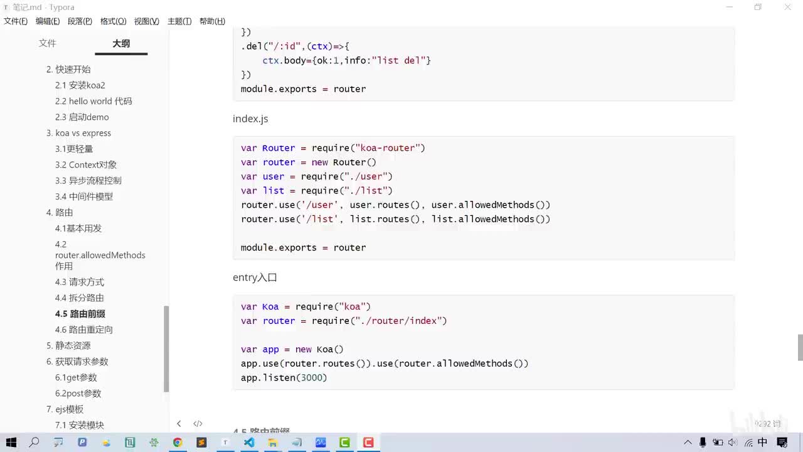The width and height of the screenshot is (803, 452).
Task: Switch the 中 input method indicator
Action: point(763,443)
